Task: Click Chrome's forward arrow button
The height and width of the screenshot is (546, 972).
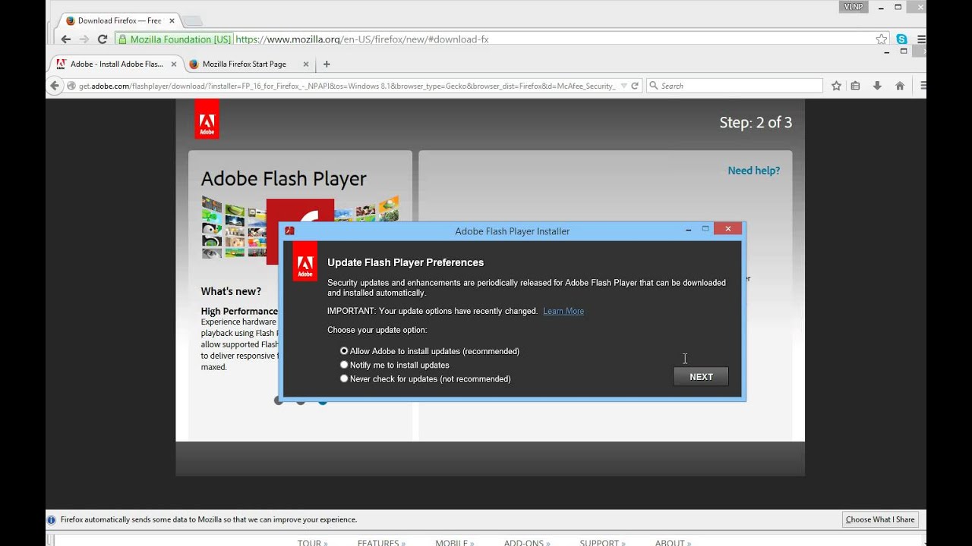Action: 84,39
